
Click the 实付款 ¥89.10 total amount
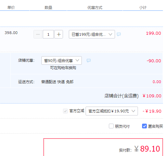[x=147, y=149]
